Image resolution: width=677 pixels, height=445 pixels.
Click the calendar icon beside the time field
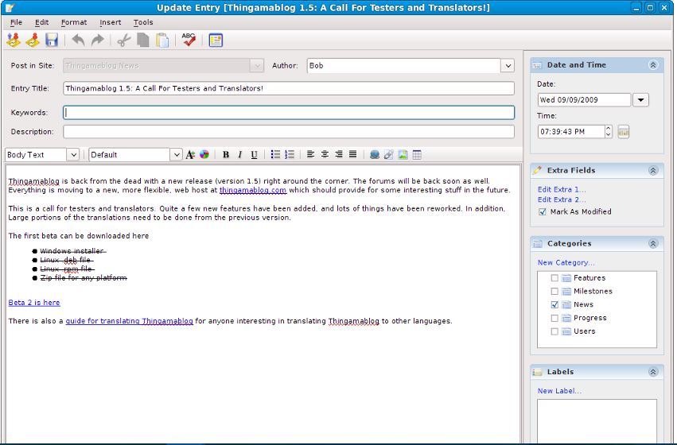pos(623,132)
